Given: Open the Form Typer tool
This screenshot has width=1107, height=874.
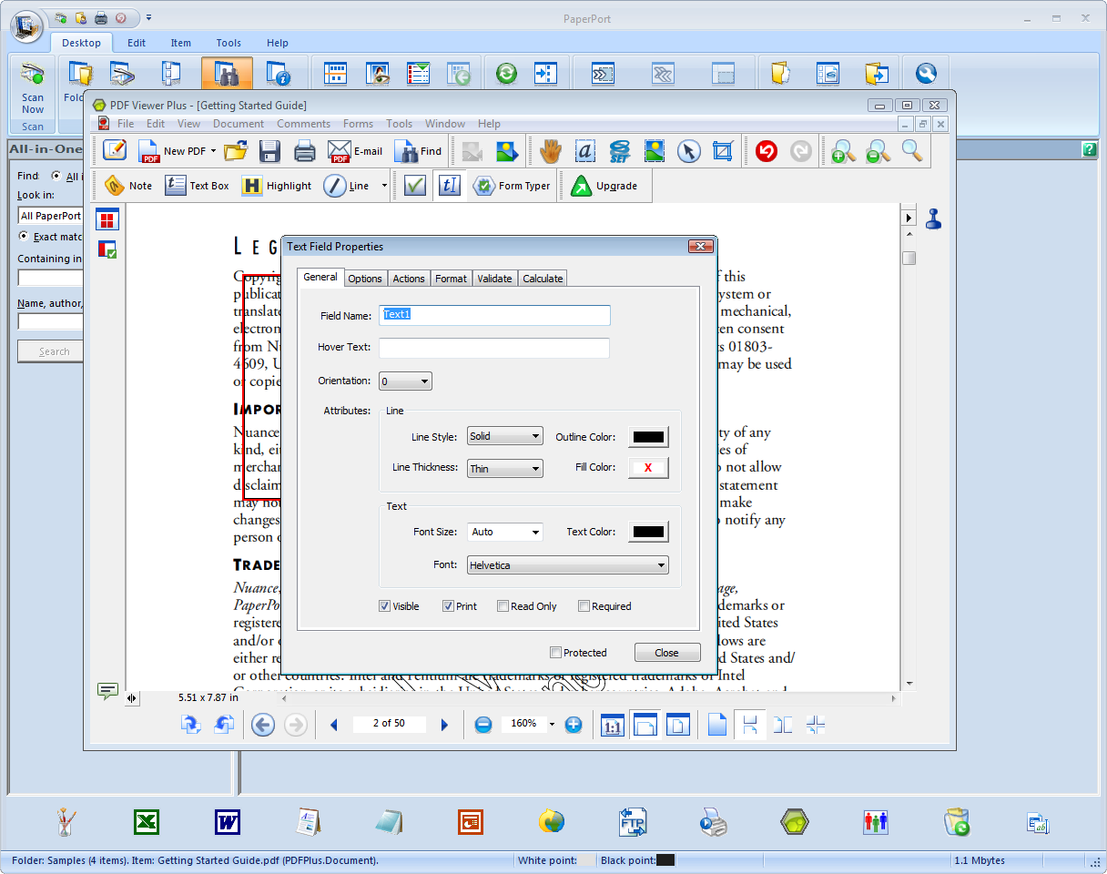Looking at the screenshot, I should click(x=512, y=186).
